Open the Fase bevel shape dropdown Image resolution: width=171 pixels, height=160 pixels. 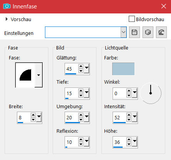pyautogui.click(x=39, y=75)
